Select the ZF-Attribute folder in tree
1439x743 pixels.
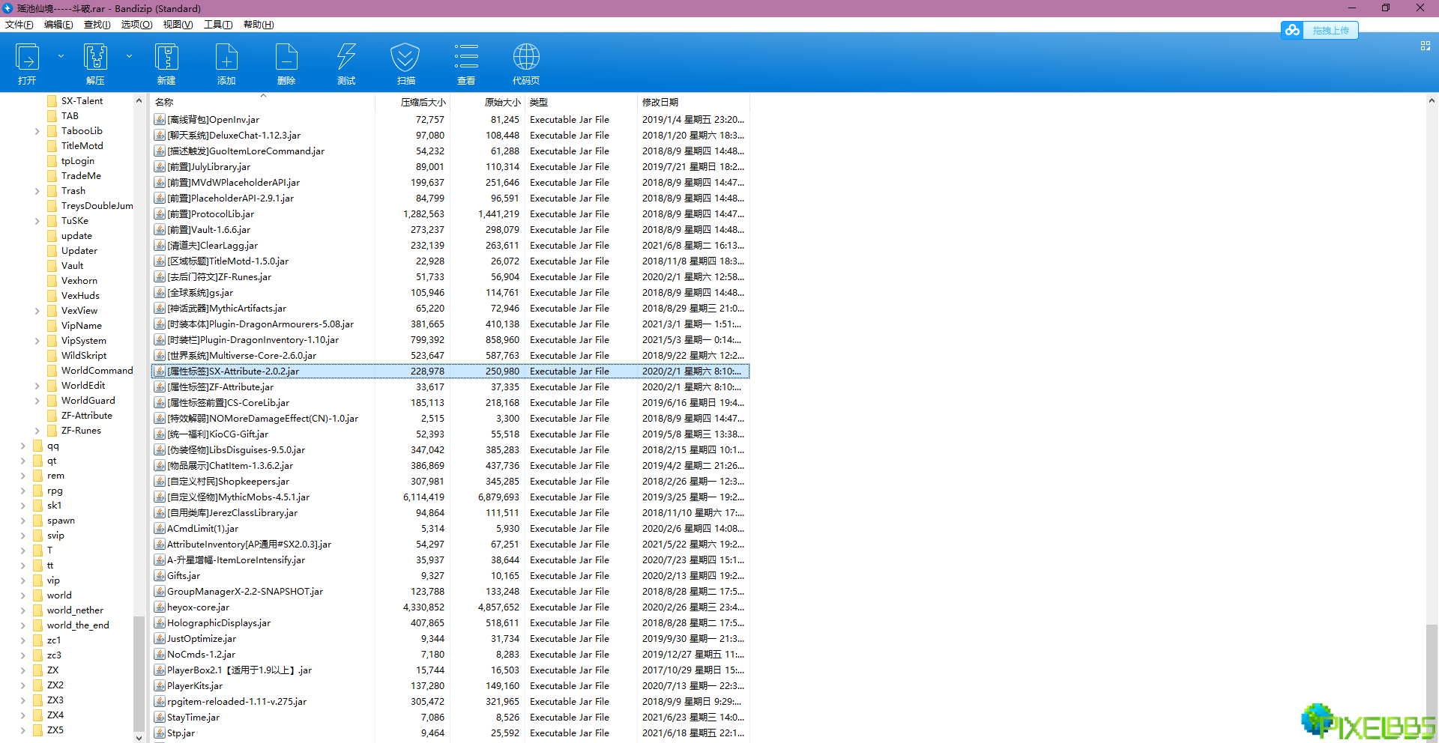86,416
